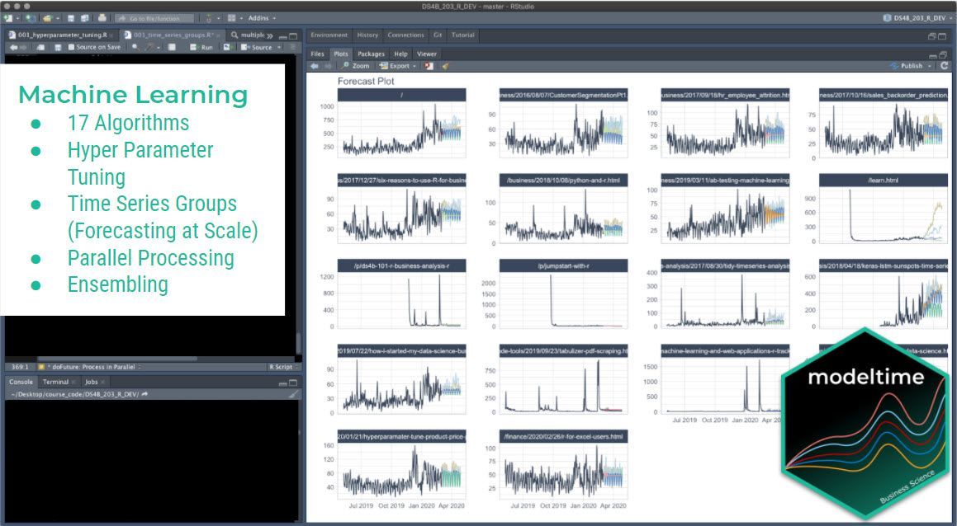Close the Terminal tab
The height and width of the screenshot is (526, 957).
tap(73, 383)
